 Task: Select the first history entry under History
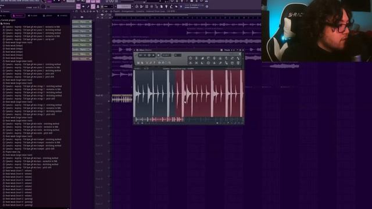[32, 27]
